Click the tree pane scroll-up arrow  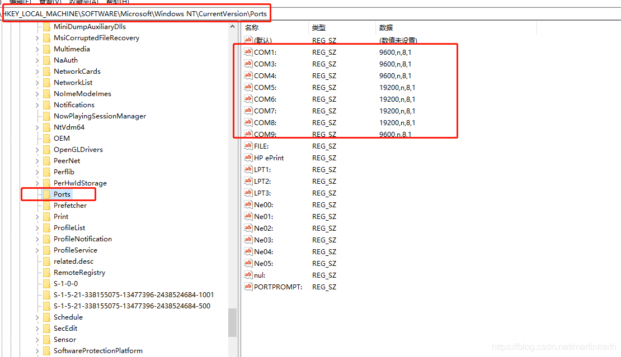(233, 27)
